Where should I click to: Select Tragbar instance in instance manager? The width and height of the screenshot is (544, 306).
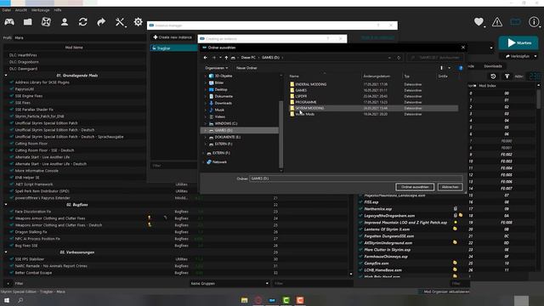(x=173, y=48)
